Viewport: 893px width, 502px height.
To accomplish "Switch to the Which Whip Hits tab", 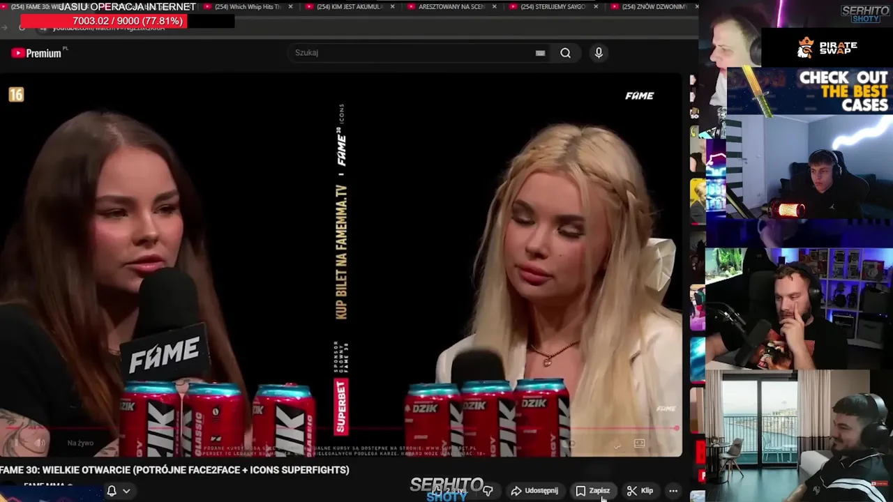I will pos(248,7).
